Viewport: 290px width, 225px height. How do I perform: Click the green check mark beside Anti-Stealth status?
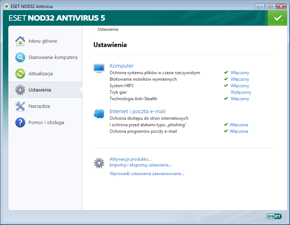(226, 98)
